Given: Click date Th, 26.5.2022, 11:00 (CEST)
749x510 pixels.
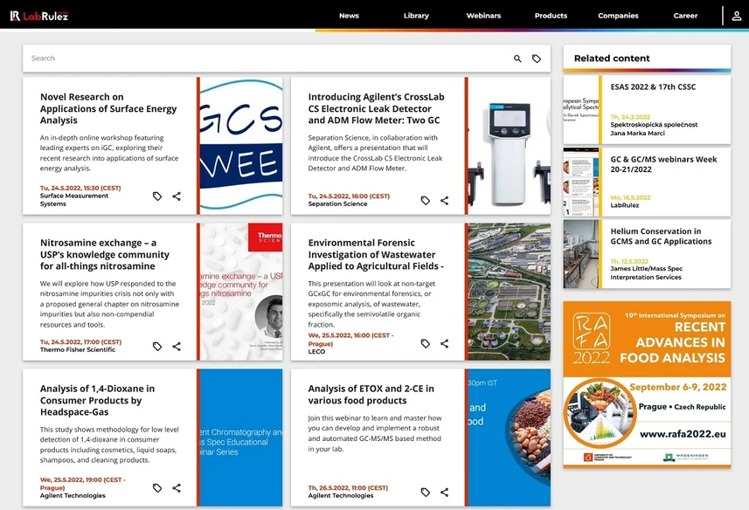Looking at the screenshot, I should click(x=348, y=488).
